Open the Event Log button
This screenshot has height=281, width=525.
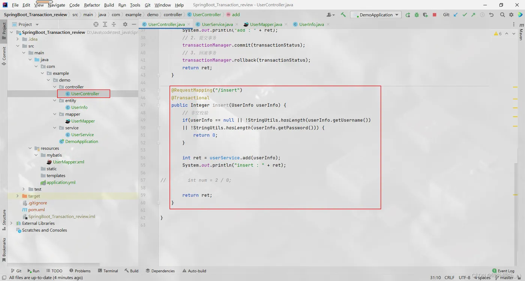click(x=503, y=271)
